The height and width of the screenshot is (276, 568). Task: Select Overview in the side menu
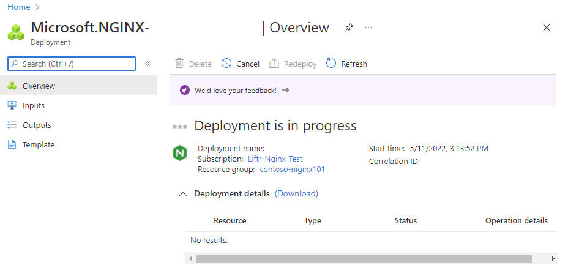tap(78, 86)
